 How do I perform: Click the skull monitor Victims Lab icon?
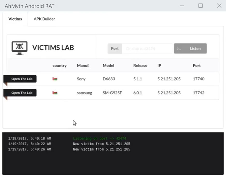pyautogui.click(x=19, y=48)
